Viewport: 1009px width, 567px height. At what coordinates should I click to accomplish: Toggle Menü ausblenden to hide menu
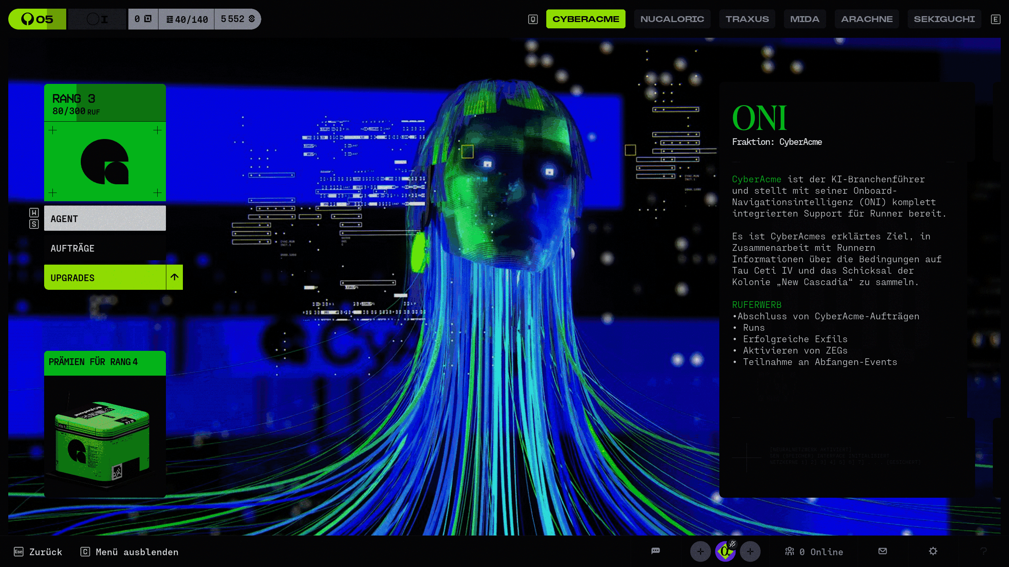(x=130, y=552)
